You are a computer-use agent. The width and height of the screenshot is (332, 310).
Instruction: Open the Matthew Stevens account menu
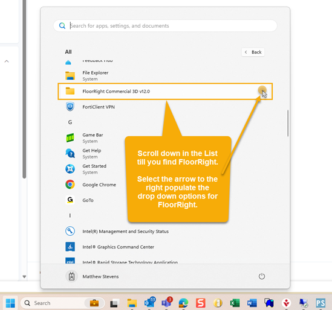92,276
